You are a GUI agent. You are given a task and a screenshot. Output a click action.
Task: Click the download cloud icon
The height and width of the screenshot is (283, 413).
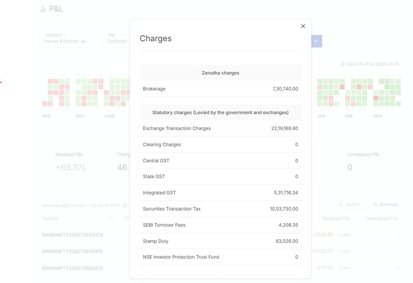coord(375,204)
